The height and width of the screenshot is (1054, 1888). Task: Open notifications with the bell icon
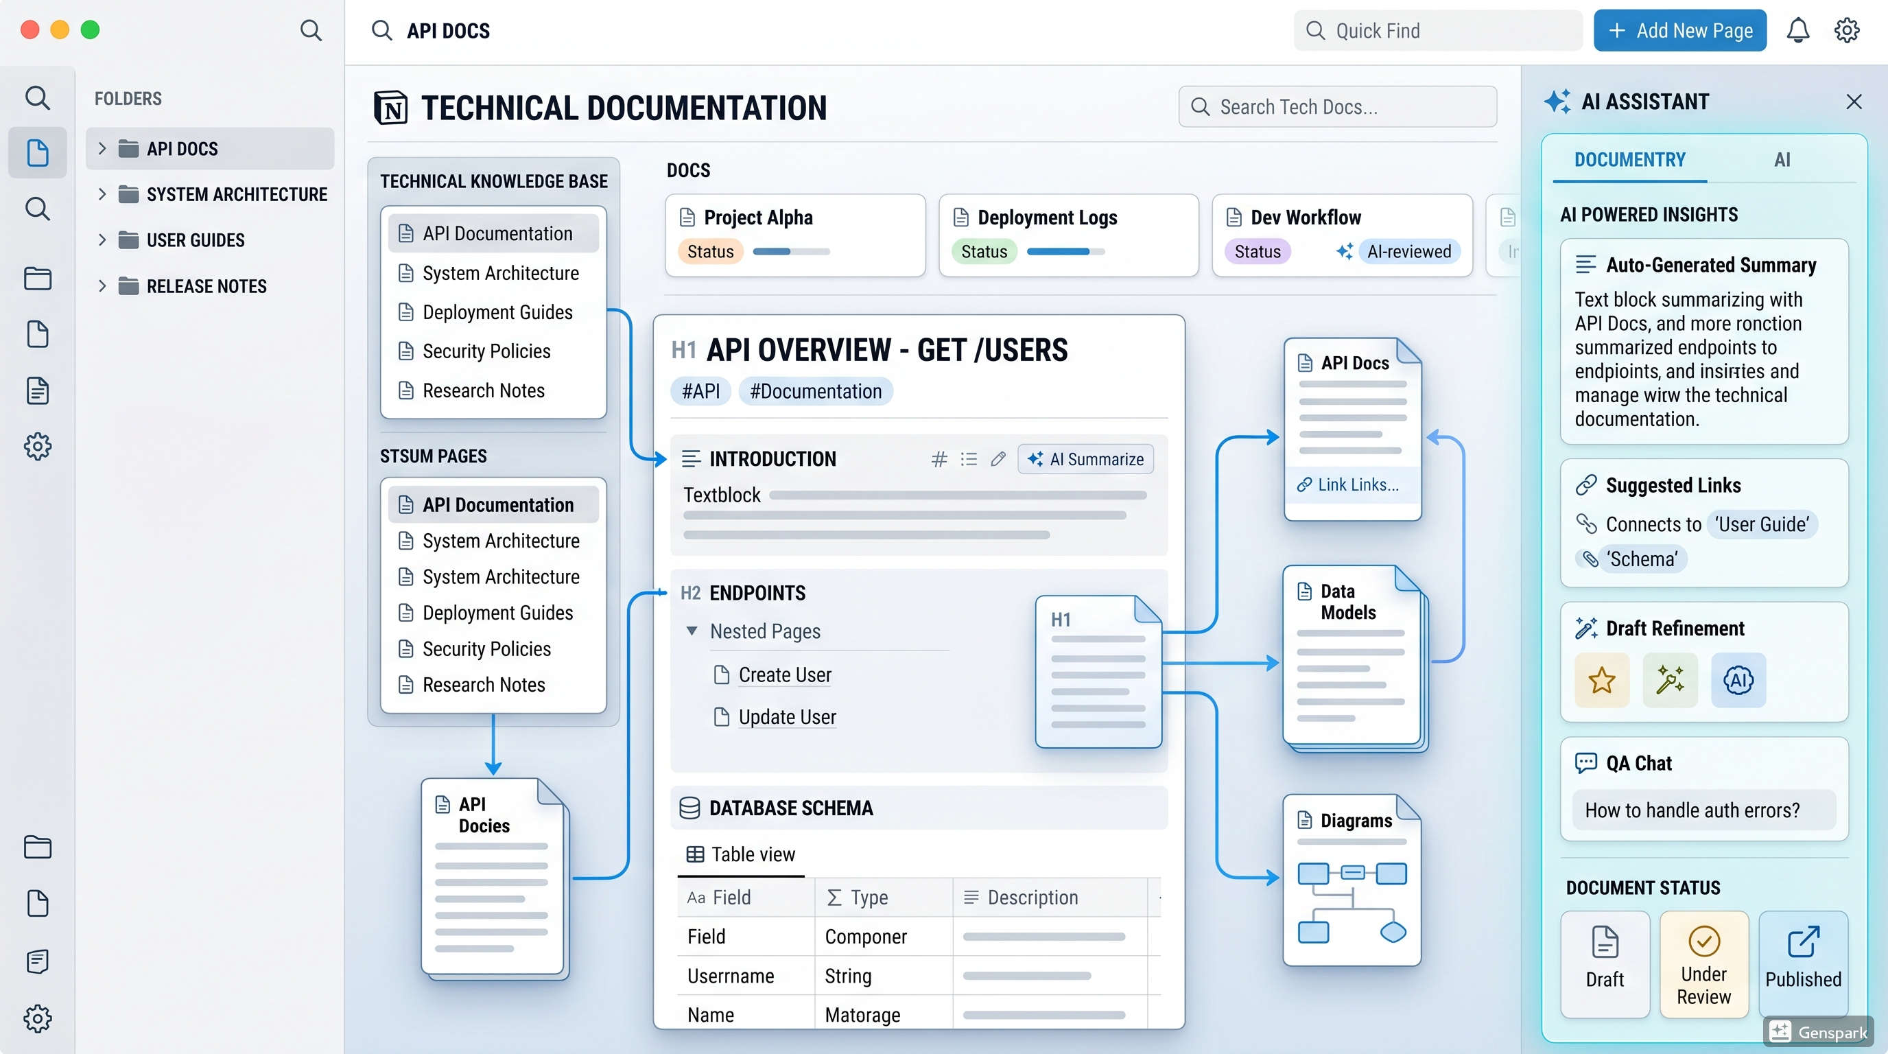click(1797, 30)
